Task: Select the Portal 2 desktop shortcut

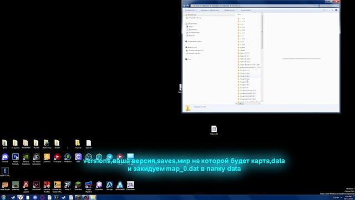Action: coord(68,186)
